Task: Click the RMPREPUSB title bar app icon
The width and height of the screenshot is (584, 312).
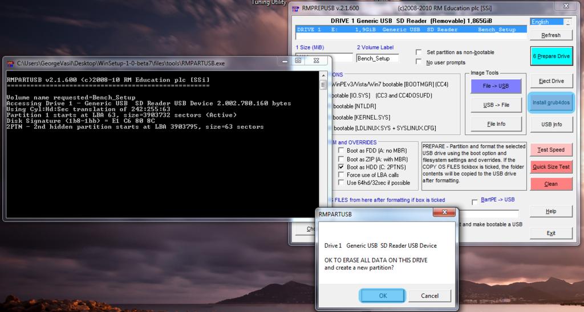Action: [295, 8]
